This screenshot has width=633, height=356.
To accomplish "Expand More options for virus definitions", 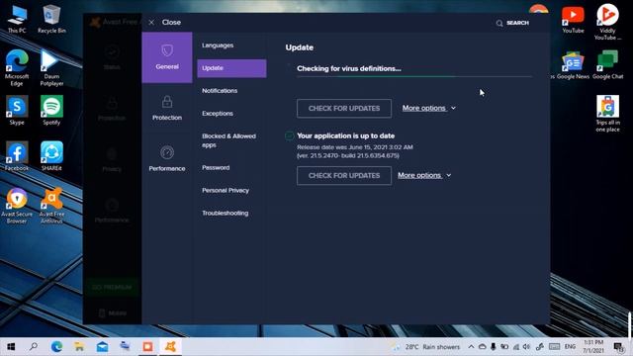I will pos(428,108).
